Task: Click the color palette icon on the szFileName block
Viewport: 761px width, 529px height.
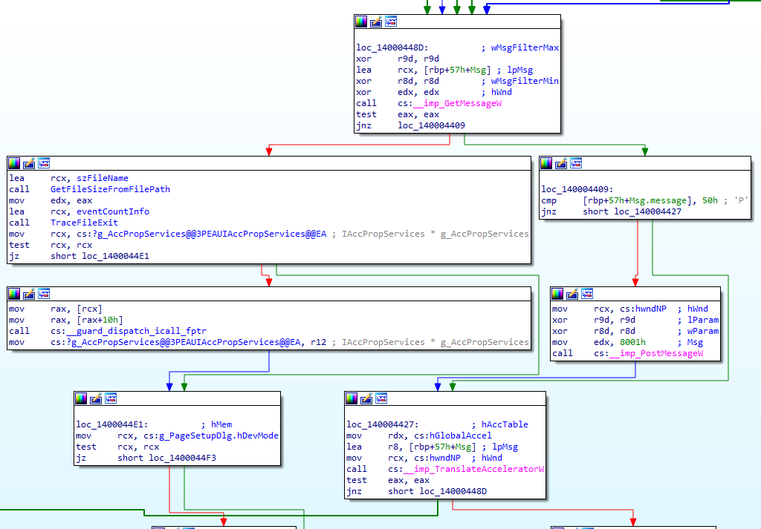Action: (x=13, y=163)
